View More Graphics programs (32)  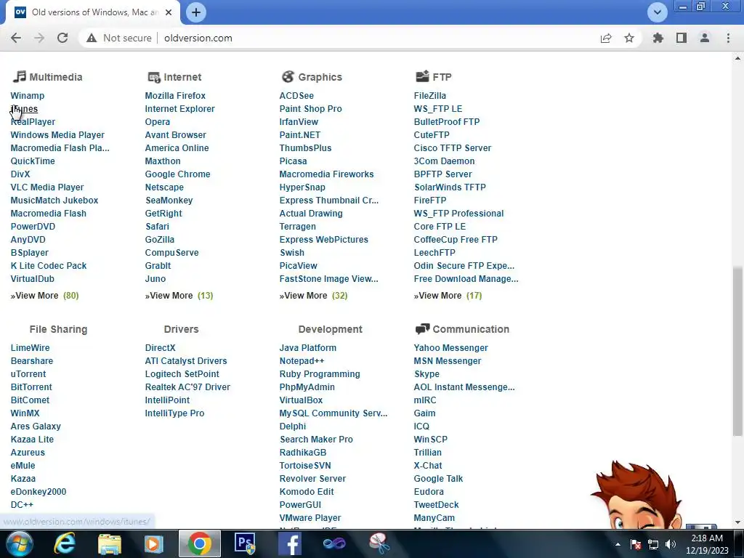(313, 296)
